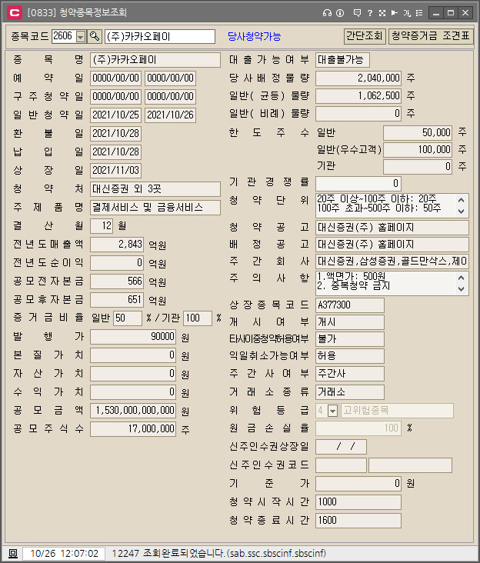
Task: Click 종목명 field (주)카카오페이
Action: coord(155,60)
